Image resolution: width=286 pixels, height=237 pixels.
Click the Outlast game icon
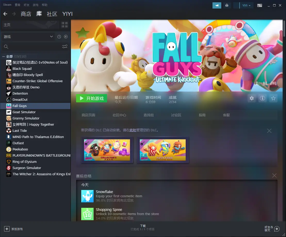coord(9,143)
